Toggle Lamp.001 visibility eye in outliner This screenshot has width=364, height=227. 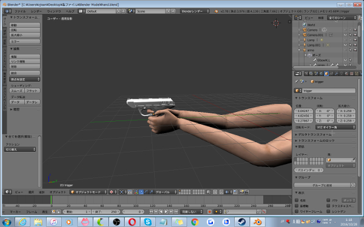coord(345,45)
